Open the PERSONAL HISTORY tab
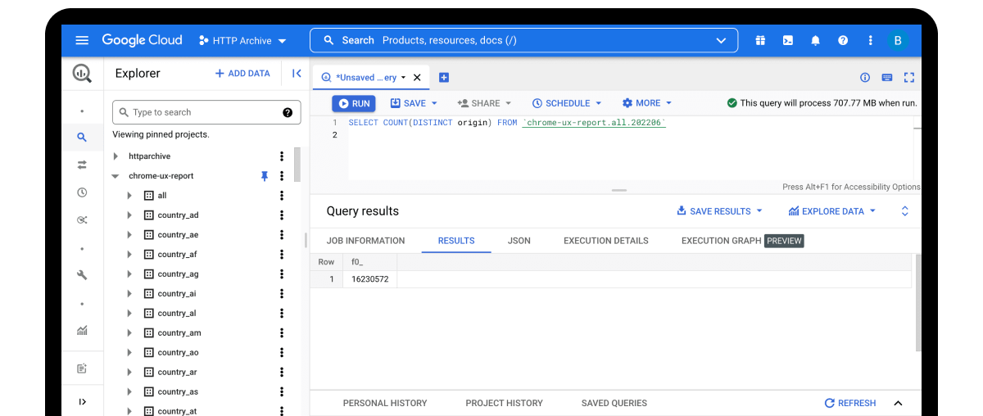Screen dimensions: 983x416 (385, 403)
